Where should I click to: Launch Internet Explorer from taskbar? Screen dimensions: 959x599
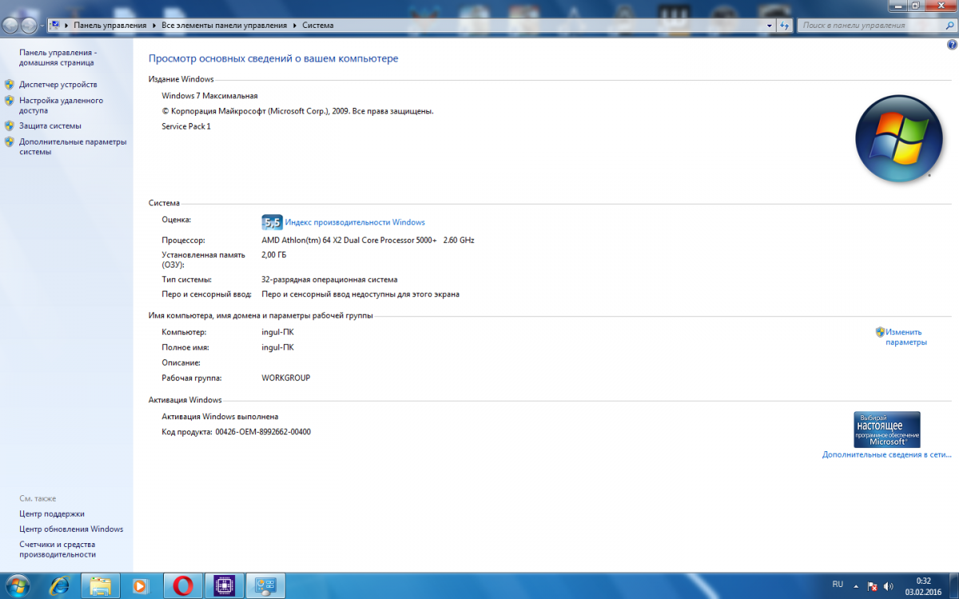click(x=58, y=586)
